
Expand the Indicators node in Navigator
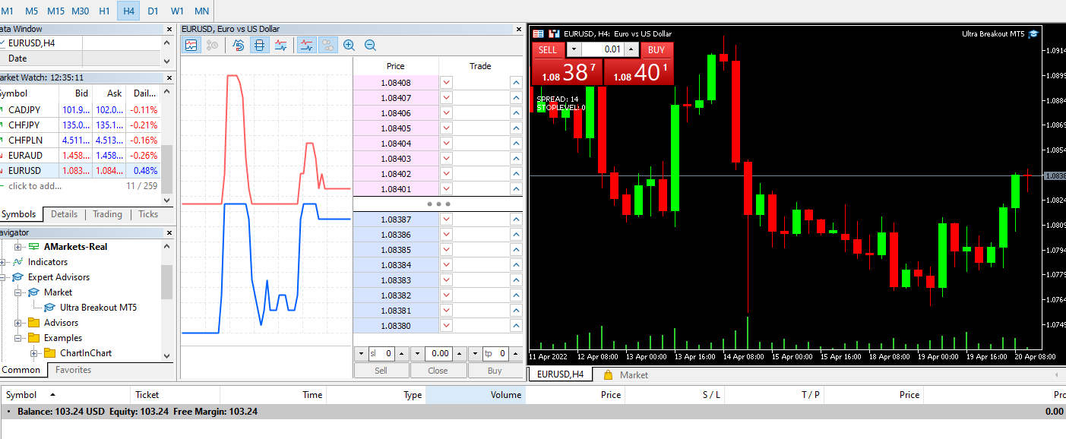pos(2,262)
